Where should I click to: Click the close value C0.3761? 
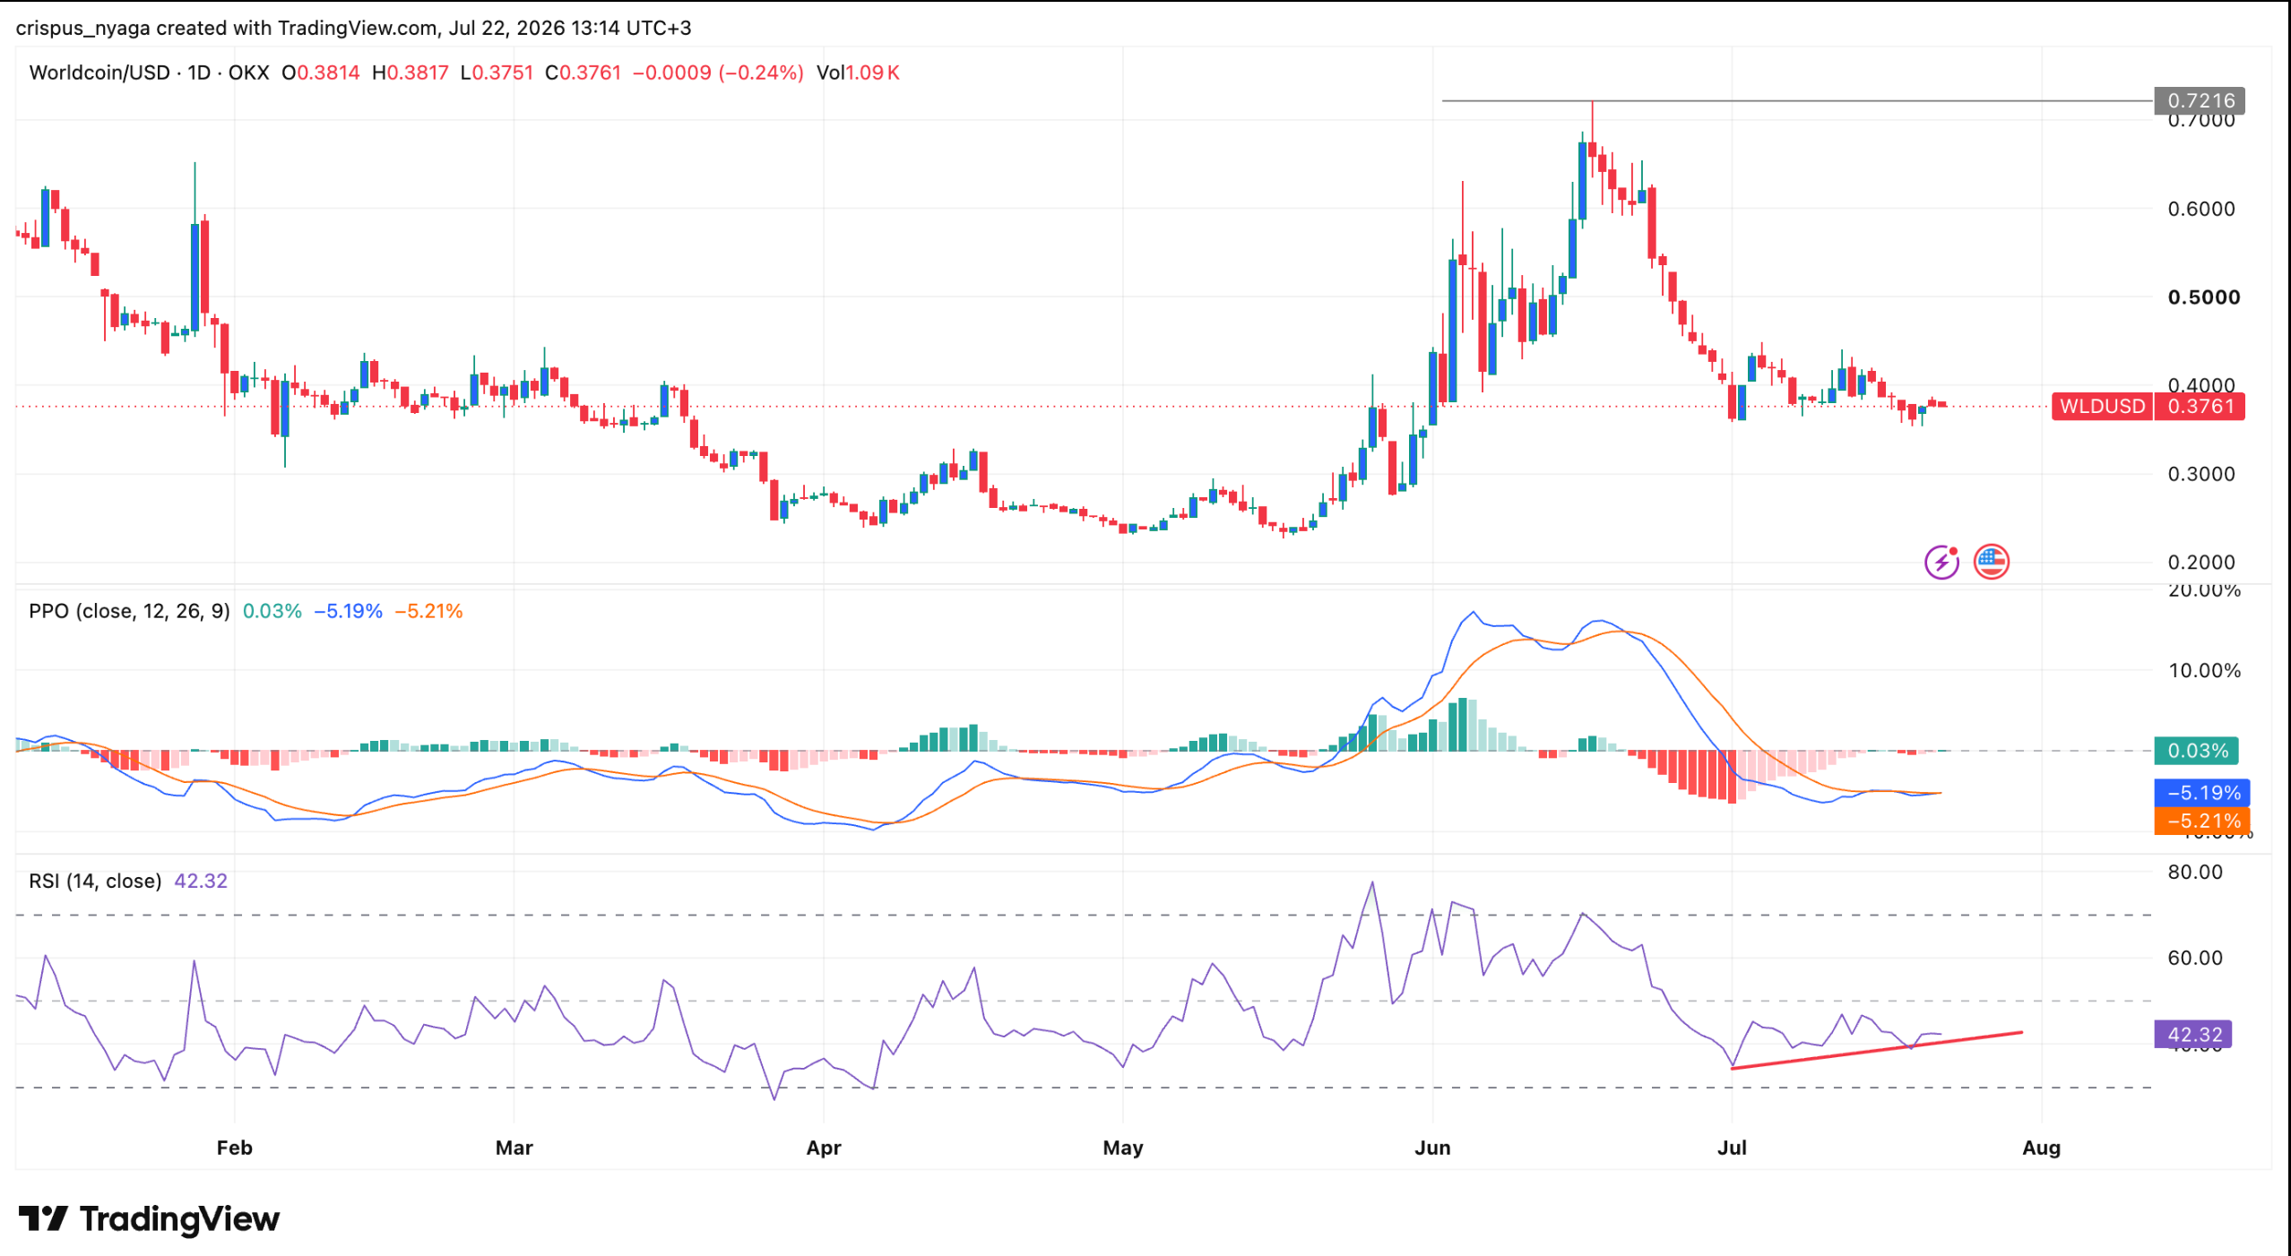pos(584,73)
